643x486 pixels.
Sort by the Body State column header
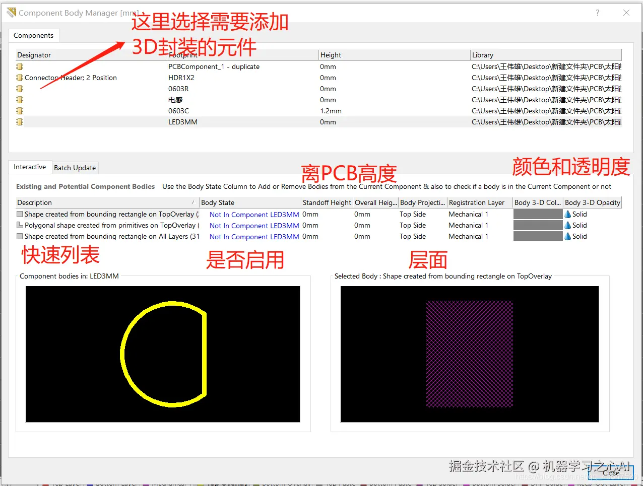click(250, 202)
